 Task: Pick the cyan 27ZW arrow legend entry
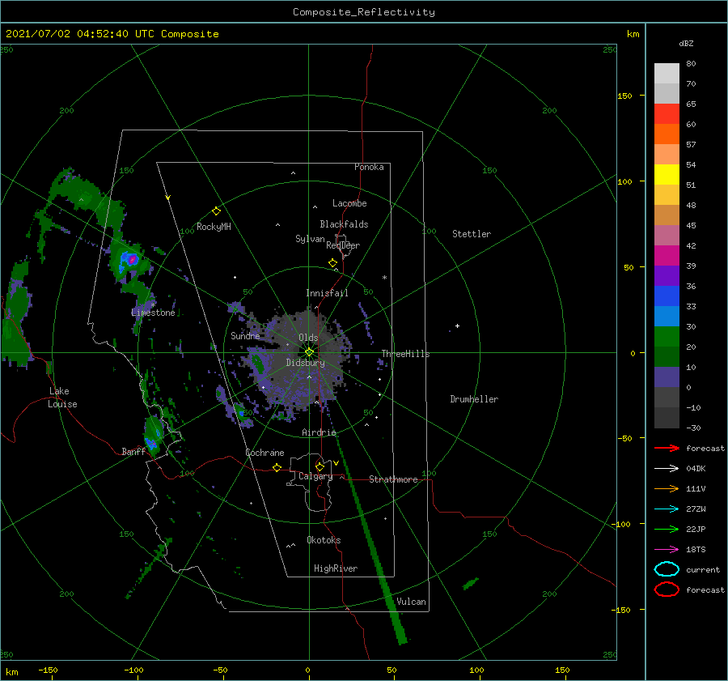(x=667, y=509)
